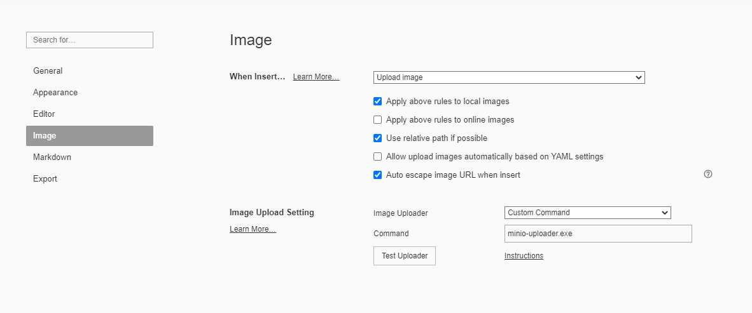Go to Editor settings
Screen dimensions: 752x313
click(90, 114)
